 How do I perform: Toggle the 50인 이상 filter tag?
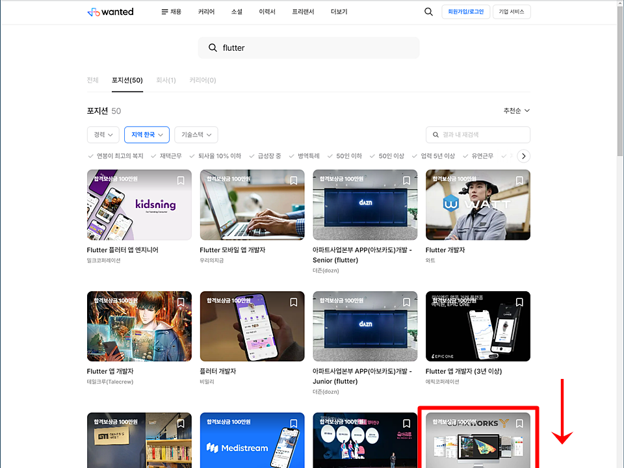coord(387,156)
